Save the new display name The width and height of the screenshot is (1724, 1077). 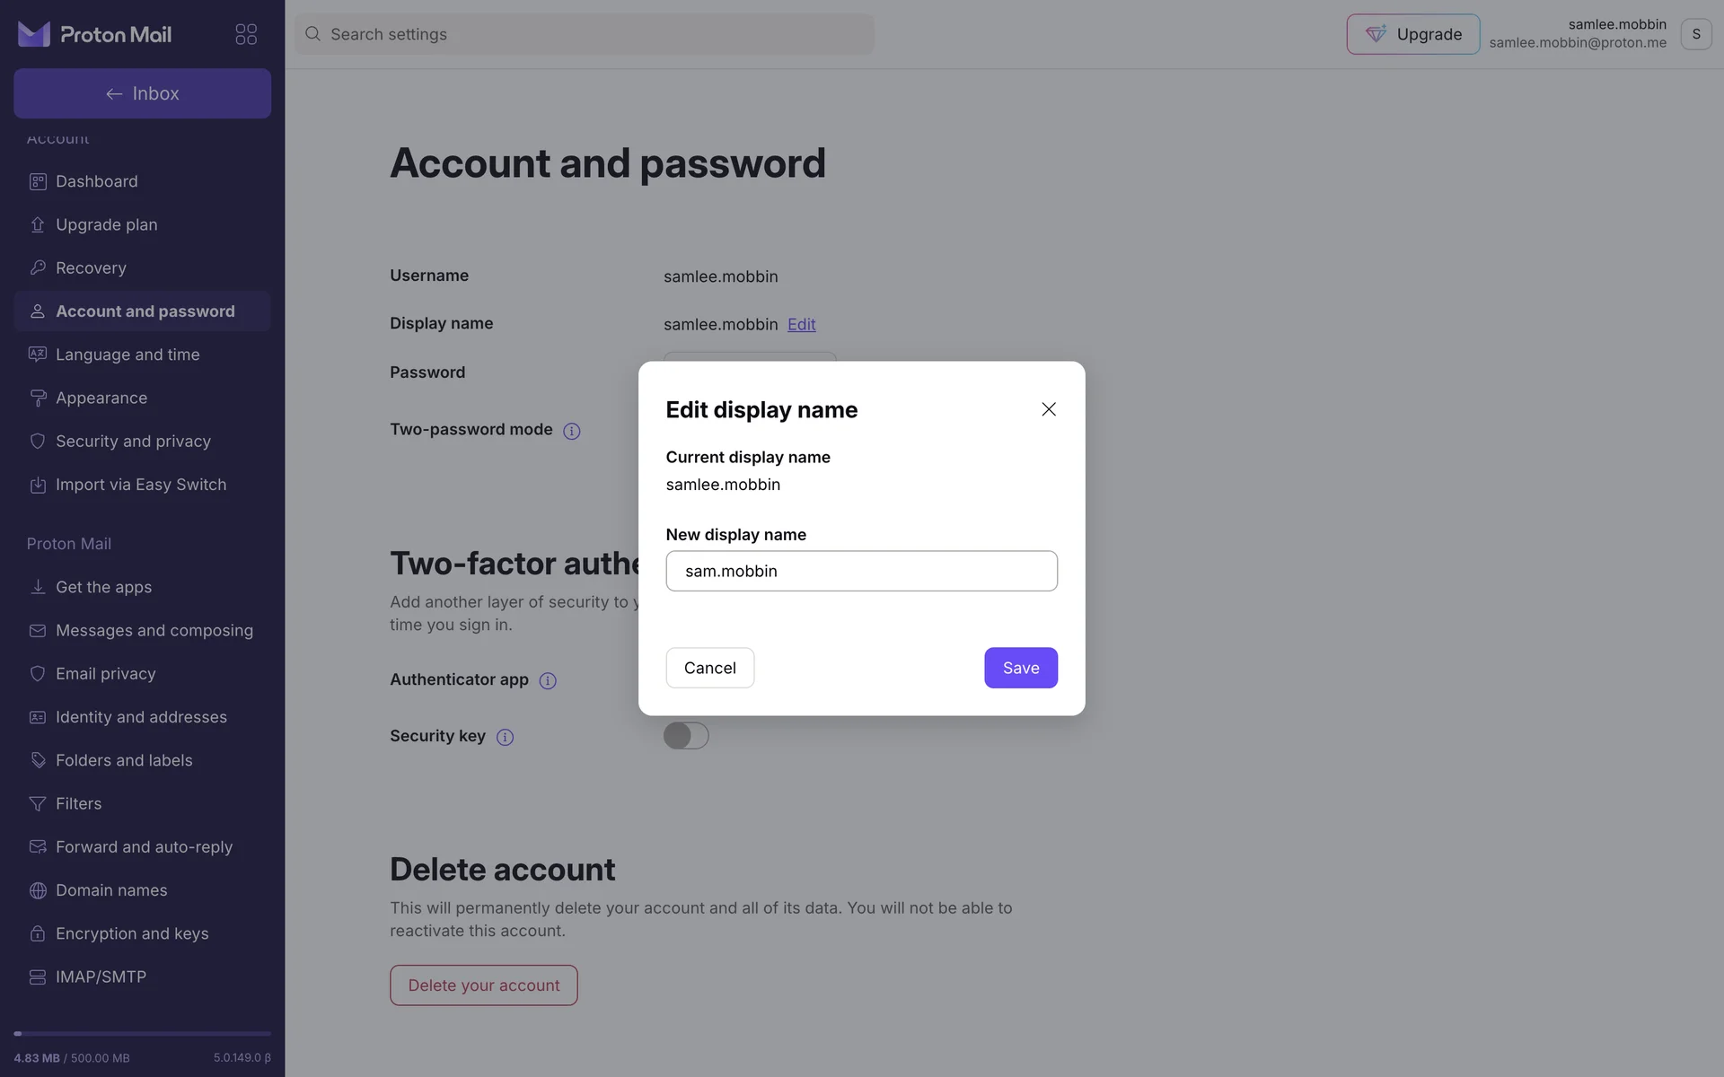(1020, 668)
